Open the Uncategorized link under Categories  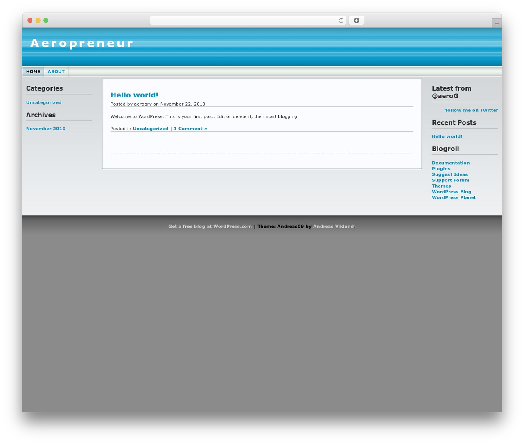(44, 102)
